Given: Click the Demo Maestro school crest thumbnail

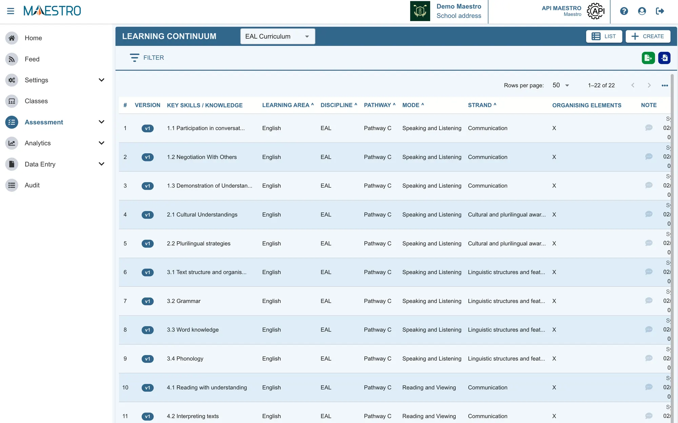Looking at the screenshot, I should (420, 11).
